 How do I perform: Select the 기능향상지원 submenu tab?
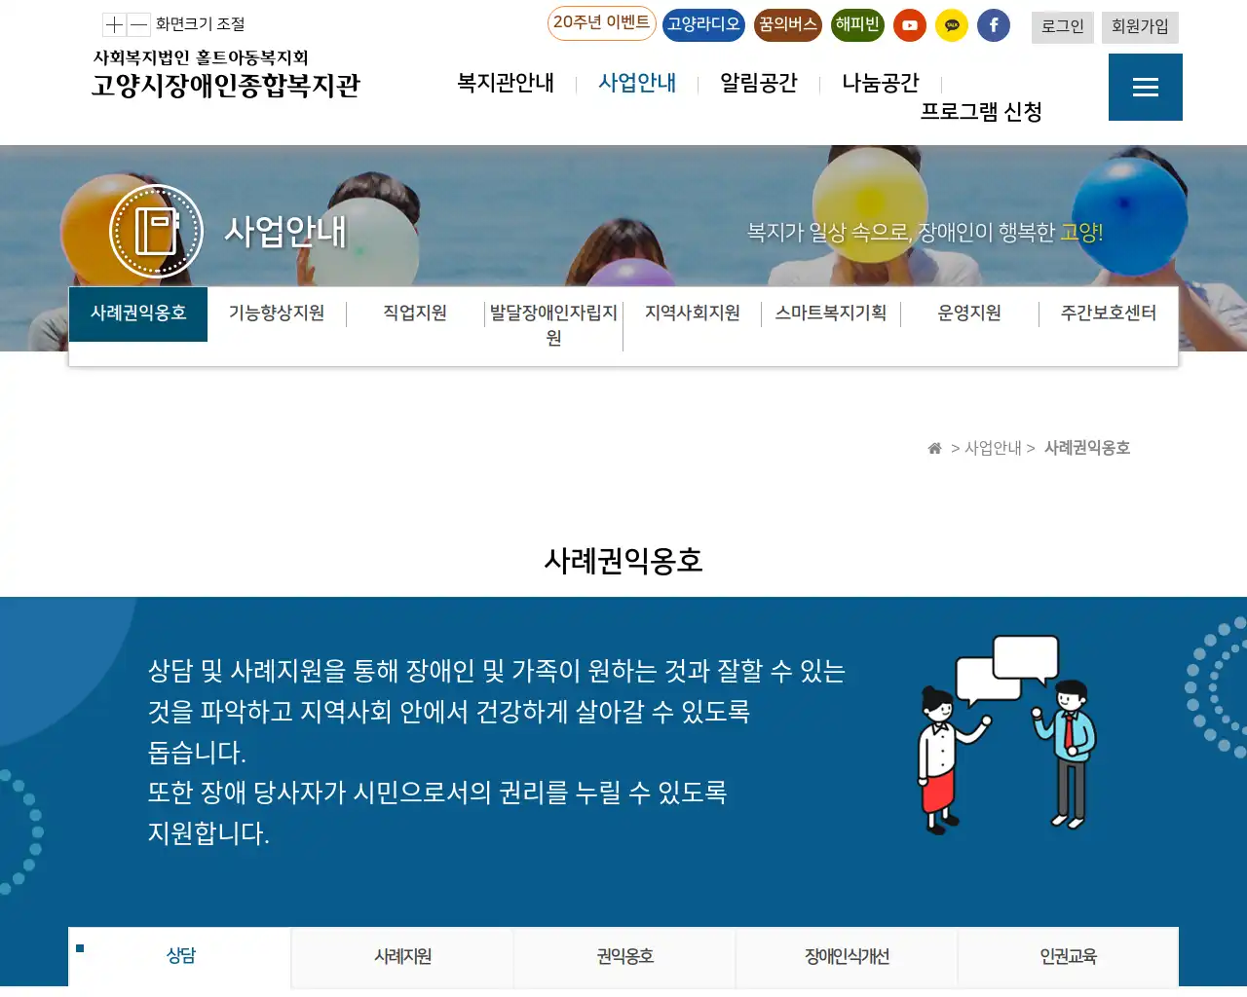pyautogui.click(x=277, y=314)
